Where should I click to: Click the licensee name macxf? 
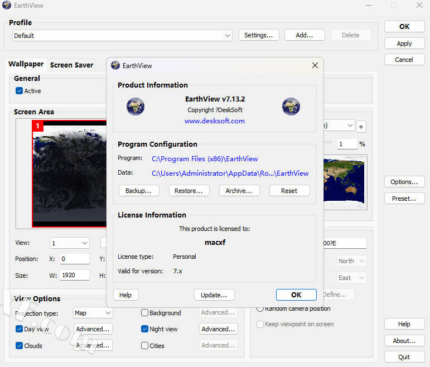pos(215,243)
